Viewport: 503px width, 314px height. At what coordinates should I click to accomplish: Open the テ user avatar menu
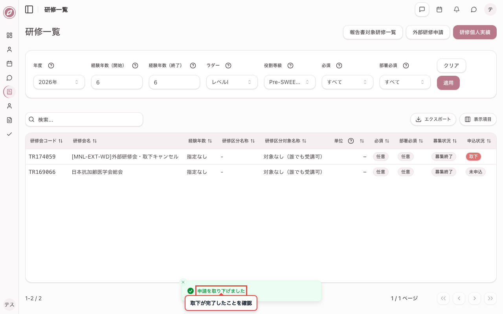pyautogui.click(x=490, y=9)
